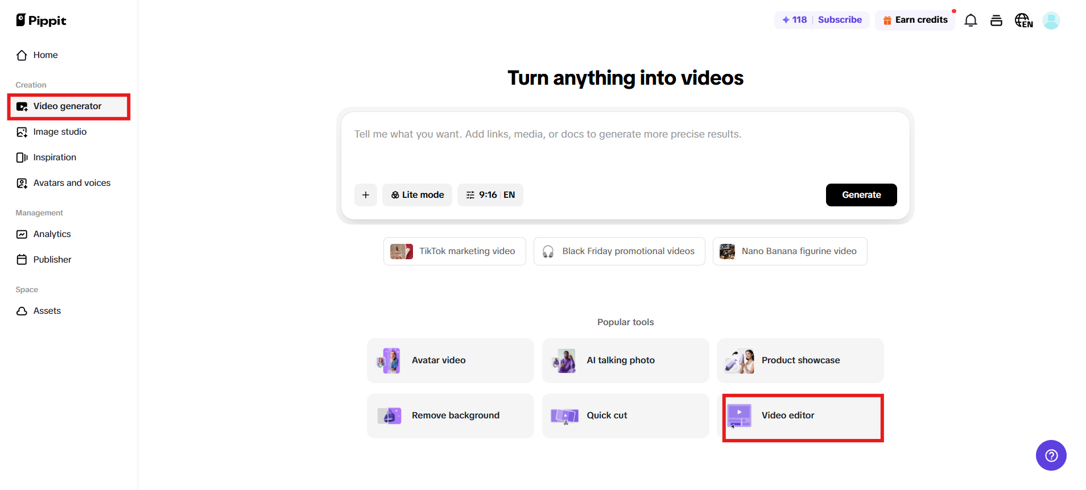This screenshot has height=490, width=1086.
Task: Click the Pippit logo
Action: 41,20
